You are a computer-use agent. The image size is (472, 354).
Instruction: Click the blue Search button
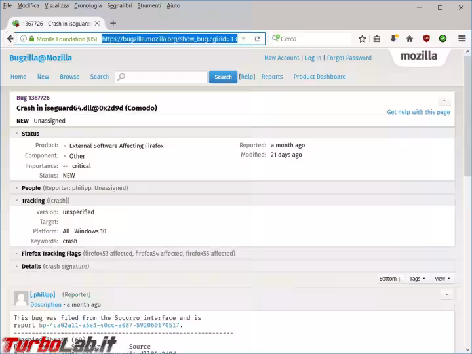click(223, 77)
